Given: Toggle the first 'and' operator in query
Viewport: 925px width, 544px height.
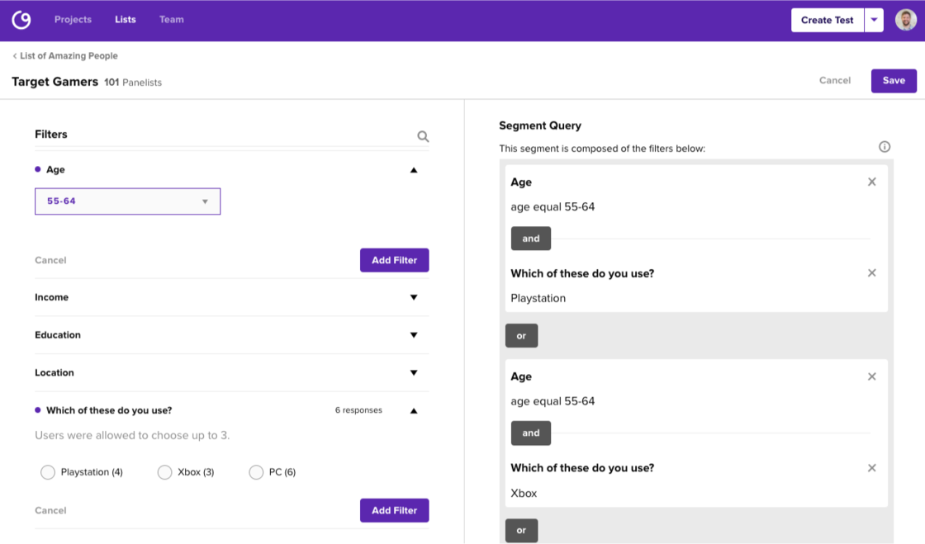Looking at the screenshot, I should coord(531,239).
